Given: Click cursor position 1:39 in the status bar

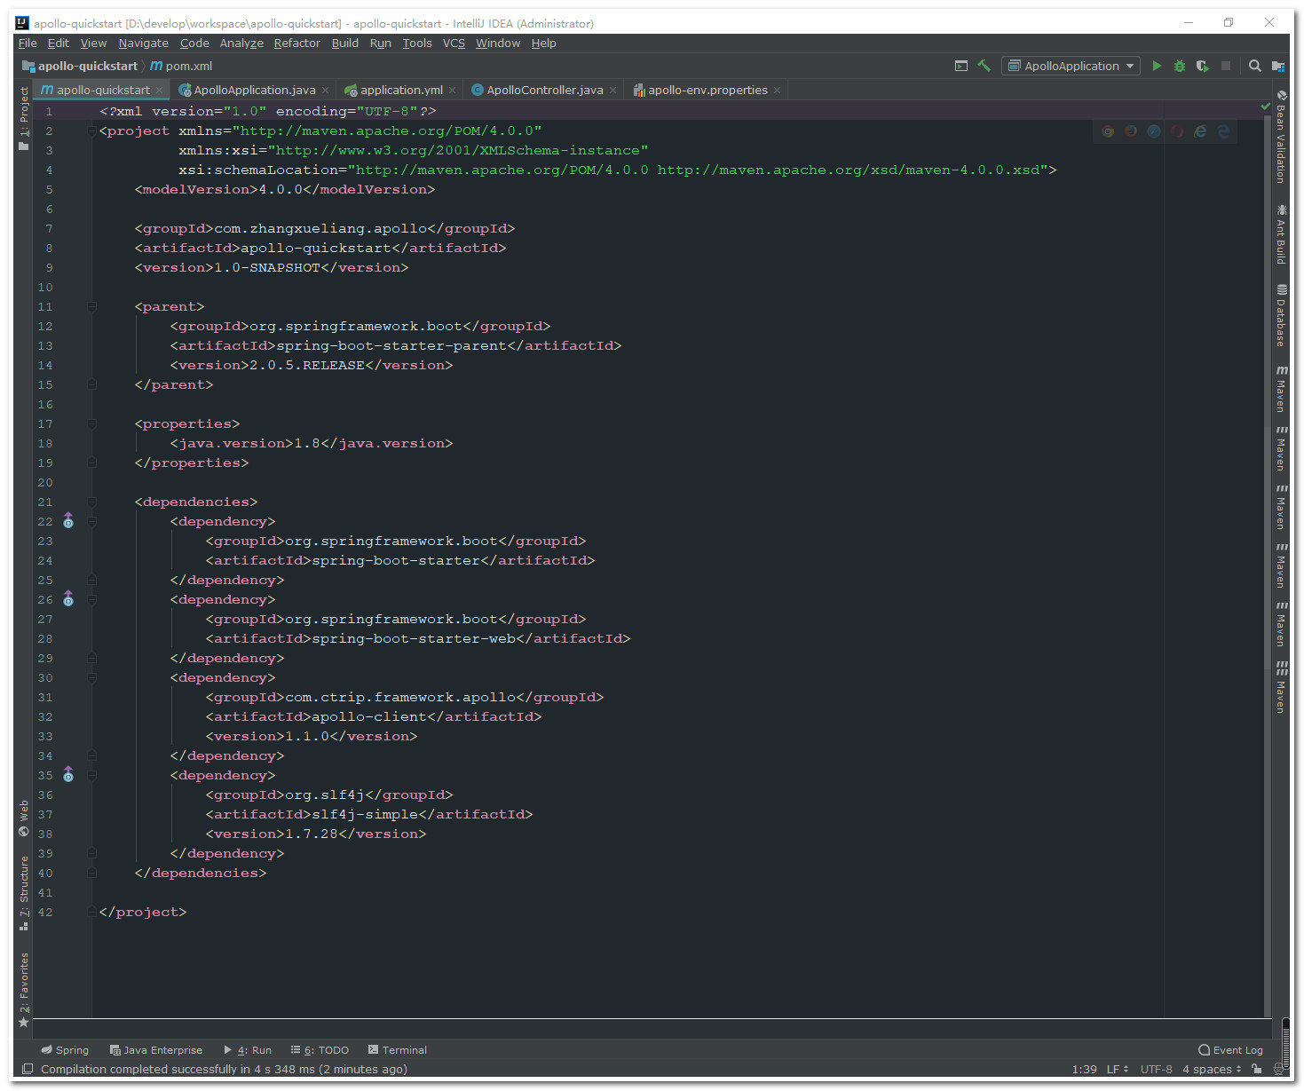Looking at the screenshot, I should point(1084,1069).
